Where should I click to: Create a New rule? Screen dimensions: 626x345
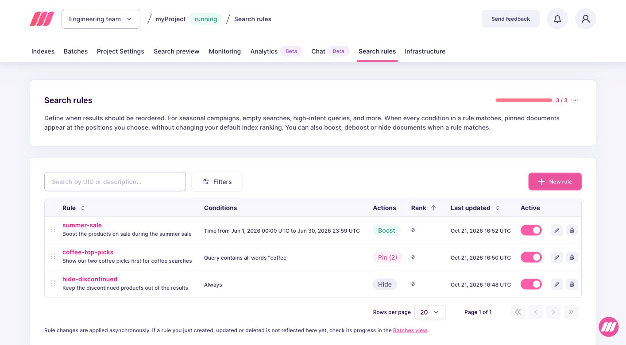(555, 182)
